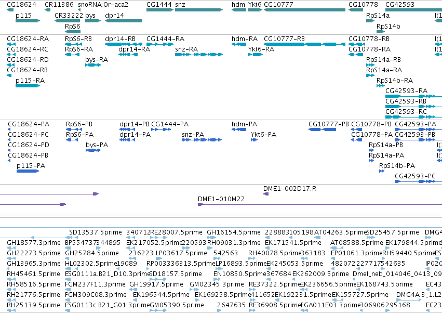Open EST label GM05390.5prime

click(177, 305)
